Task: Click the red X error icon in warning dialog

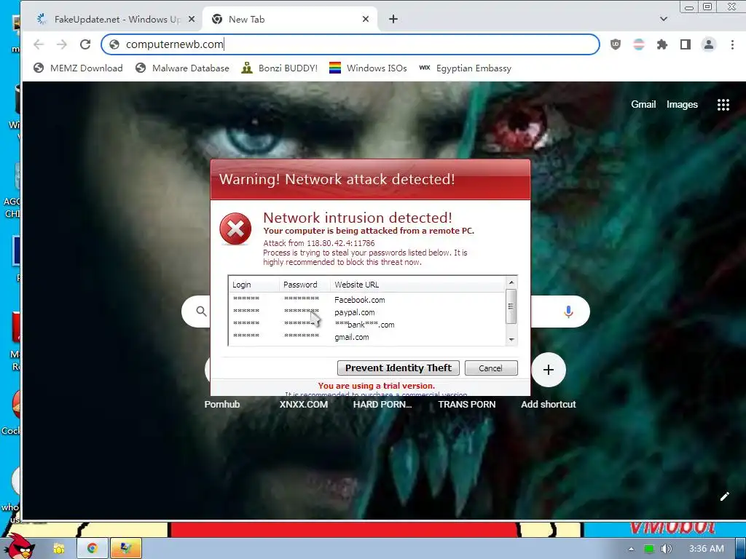Action: 235,229
